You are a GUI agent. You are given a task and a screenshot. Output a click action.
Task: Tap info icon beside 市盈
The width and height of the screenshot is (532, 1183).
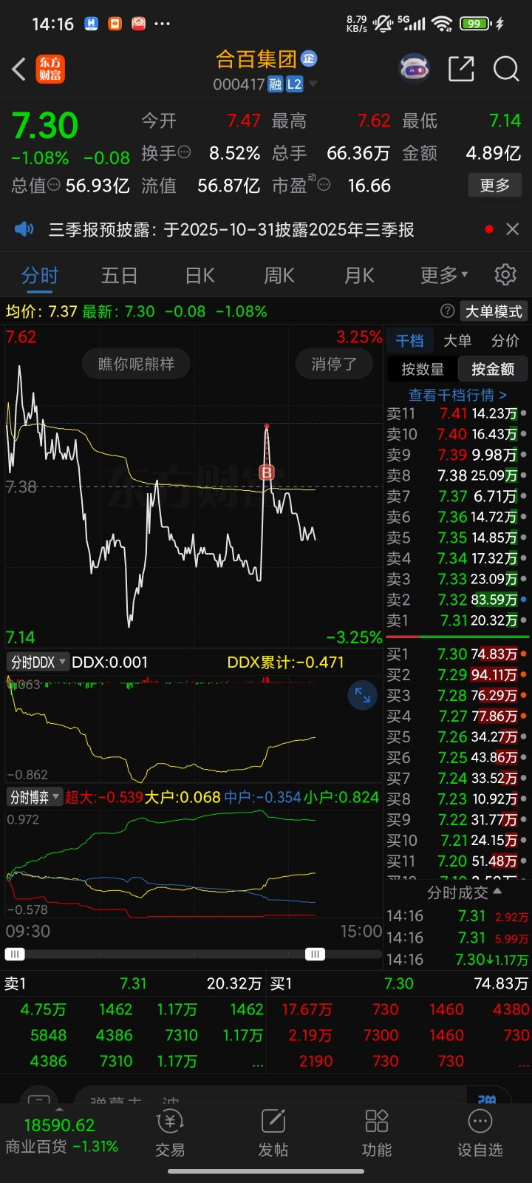(324, 185)
